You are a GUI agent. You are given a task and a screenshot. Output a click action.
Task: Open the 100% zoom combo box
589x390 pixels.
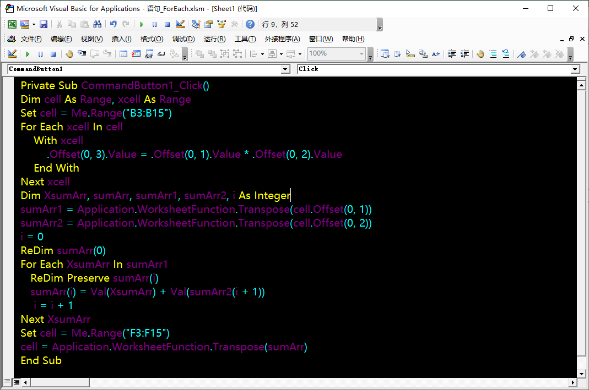(x=337, y=53)
